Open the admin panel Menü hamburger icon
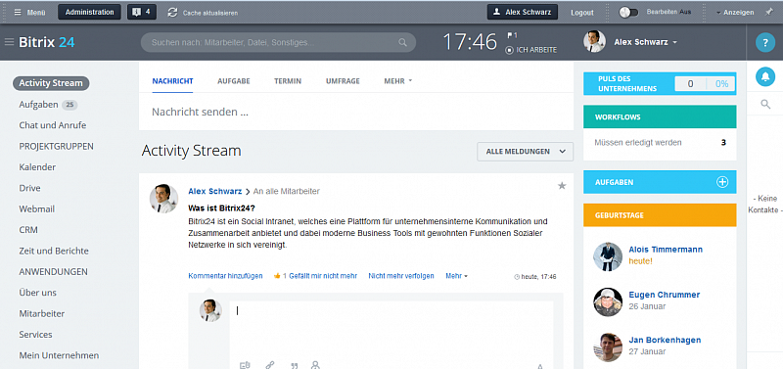This screenshot has height=369, width=783. tap(18, 13)
